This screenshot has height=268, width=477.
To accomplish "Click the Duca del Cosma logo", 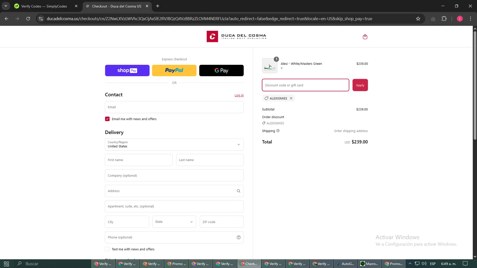I will (236, 37).
